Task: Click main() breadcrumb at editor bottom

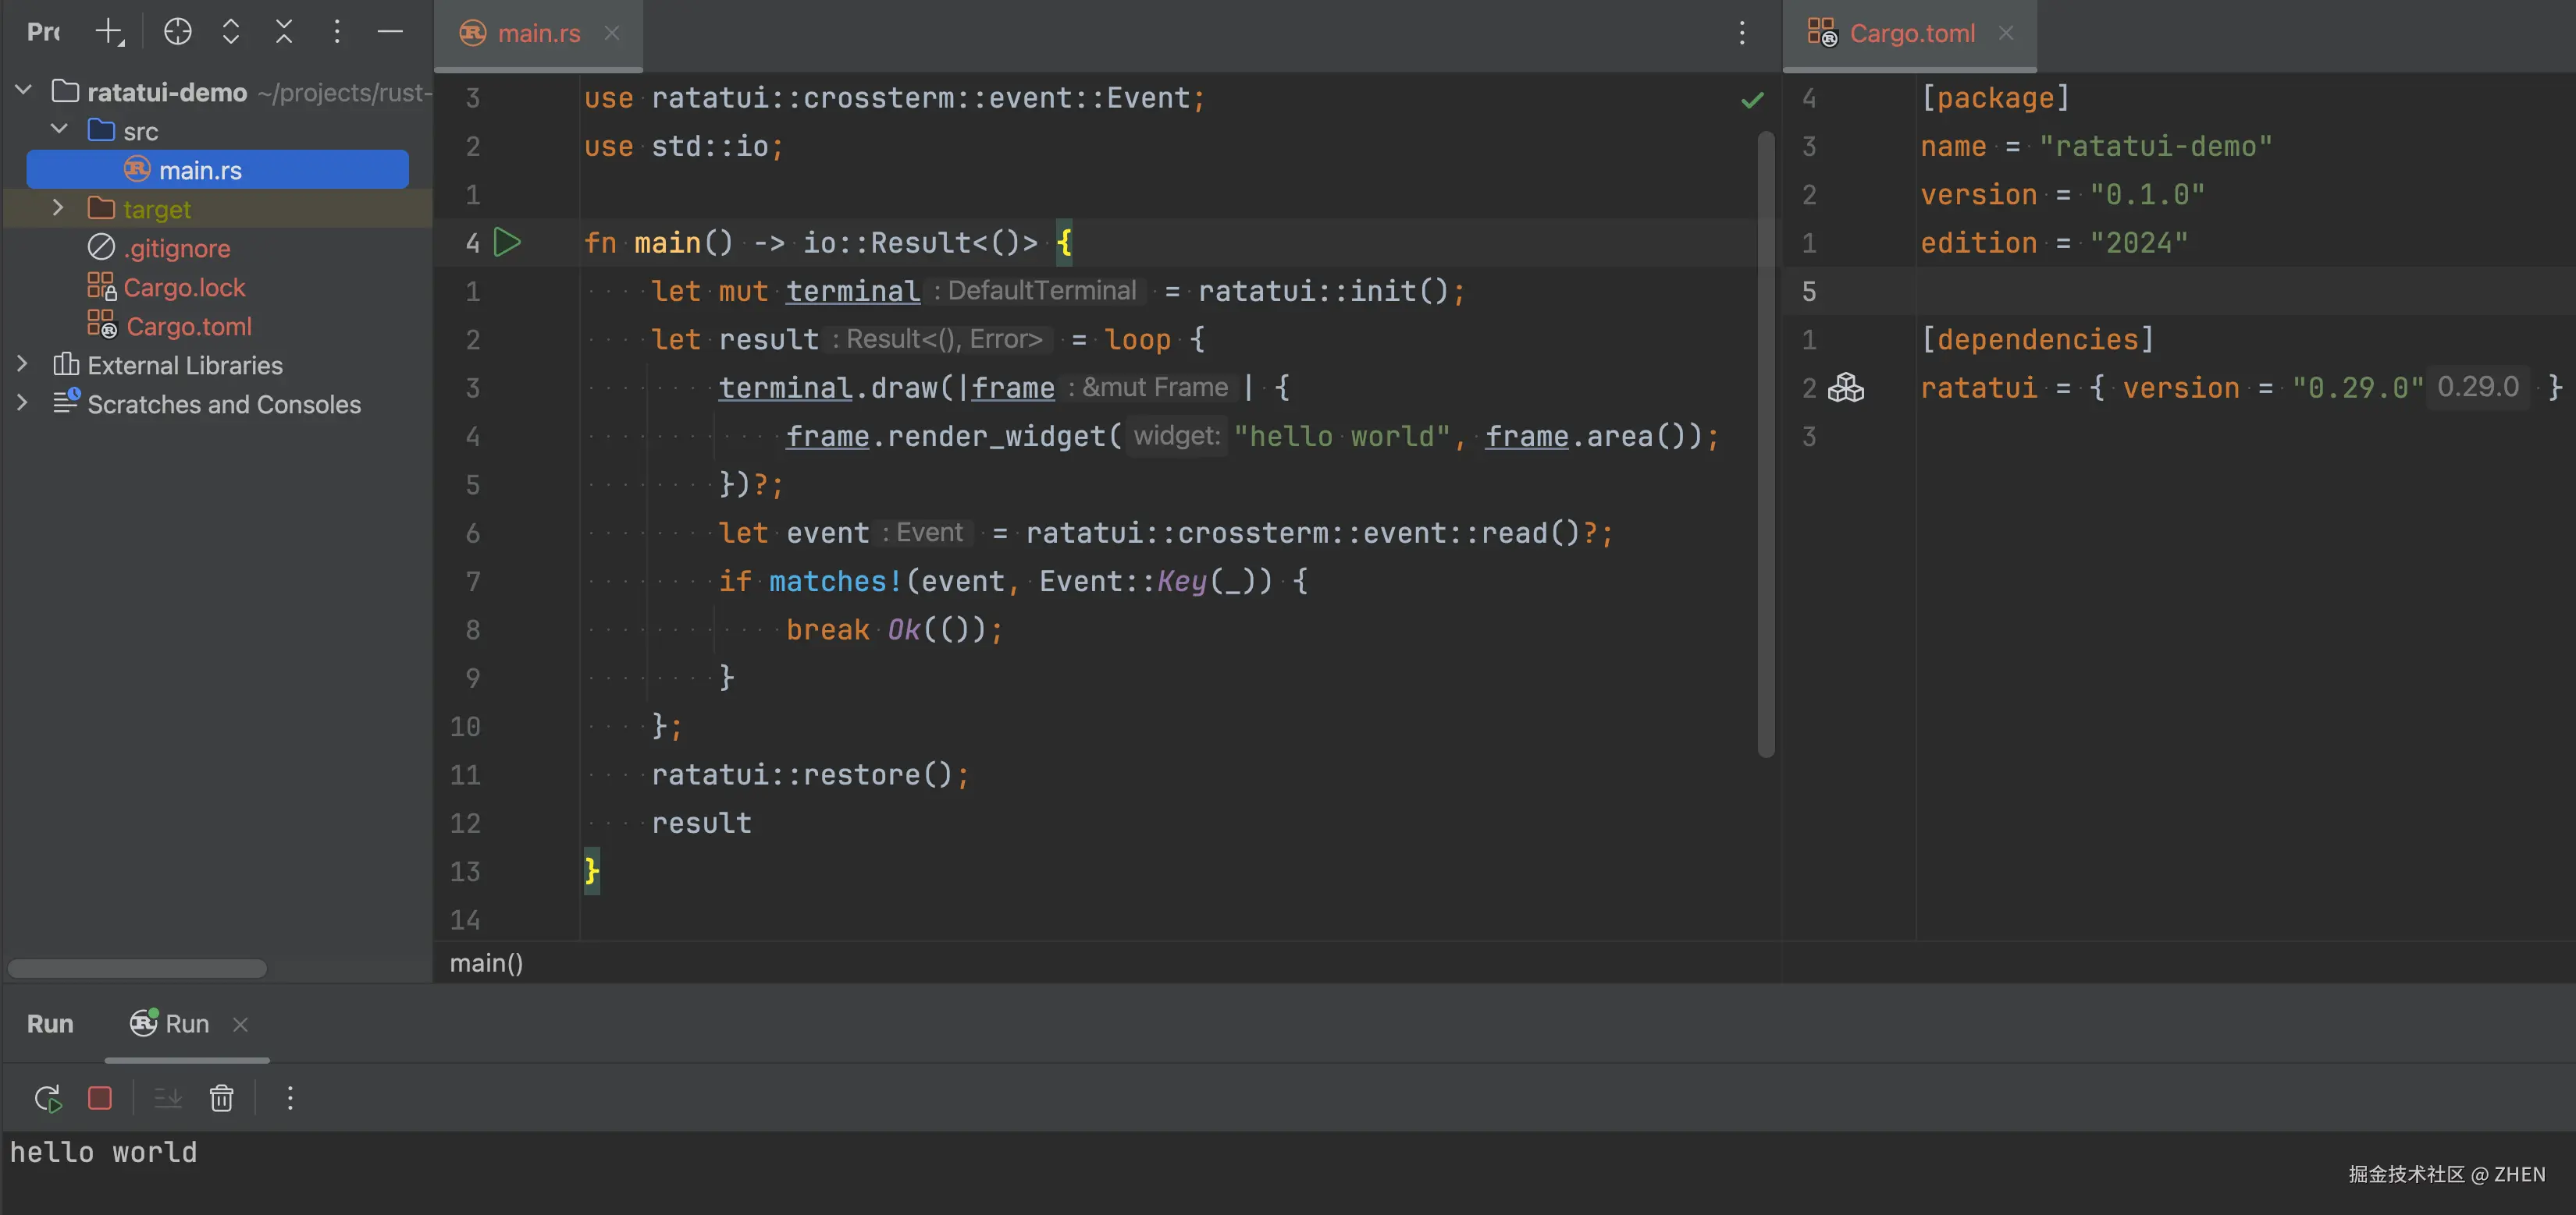Action: [x=486, y=963]
